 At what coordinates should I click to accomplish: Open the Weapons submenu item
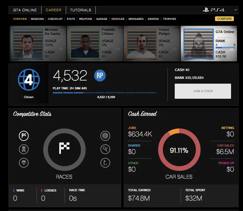tap(86, 19)
